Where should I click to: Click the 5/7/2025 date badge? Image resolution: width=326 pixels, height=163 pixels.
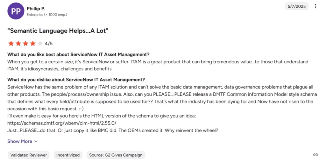297,6
